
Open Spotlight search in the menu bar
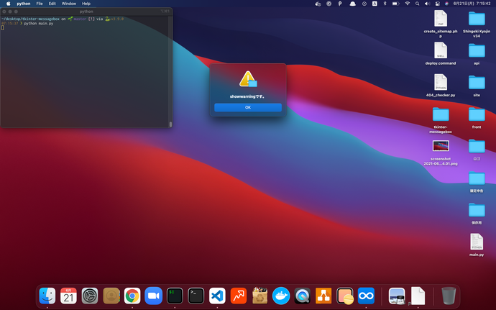point(417,4)
